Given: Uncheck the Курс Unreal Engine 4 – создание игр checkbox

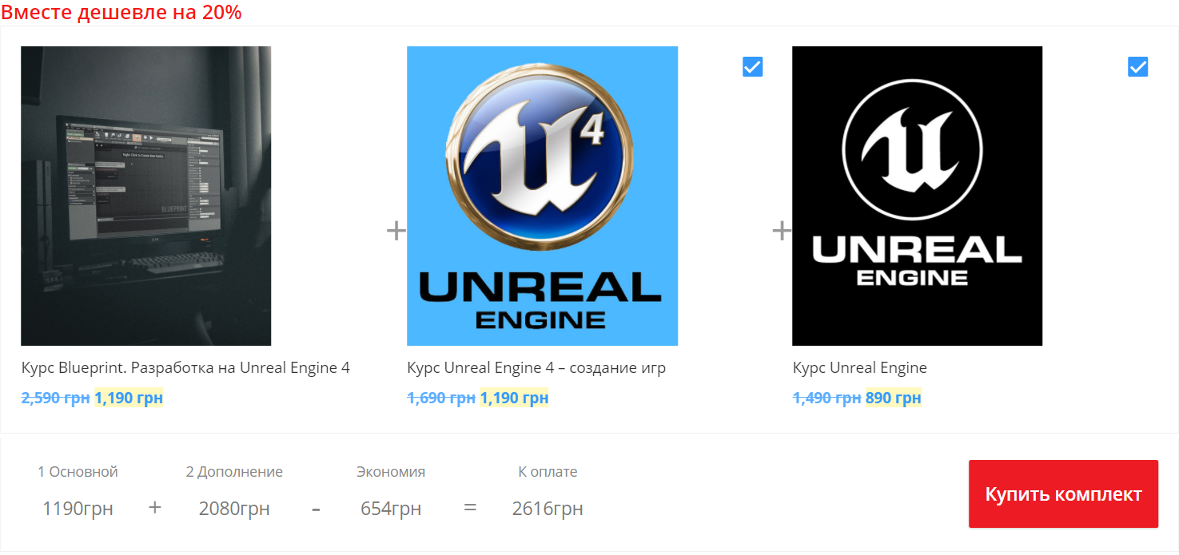Looking at the screenshot, I should 752,66.
